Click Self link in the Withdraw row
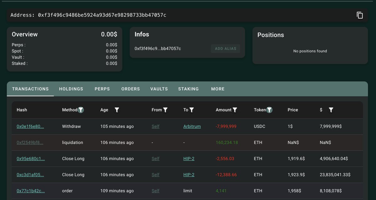This screenshot has height=200, width=376. [155, 126]
